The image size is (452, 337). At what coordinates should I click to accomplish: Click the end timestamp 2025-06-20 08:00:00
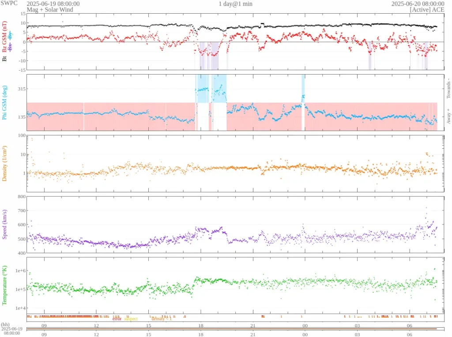pos(418,4)
